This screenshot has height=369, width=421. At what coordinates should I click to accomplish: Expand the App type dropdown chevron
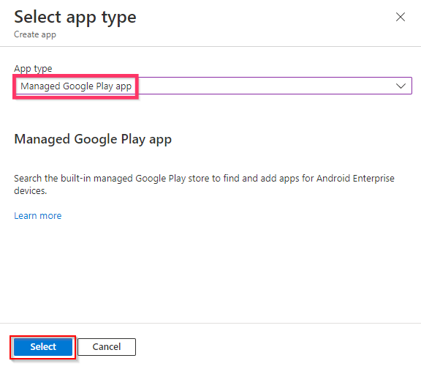click(x=401, y=86)
